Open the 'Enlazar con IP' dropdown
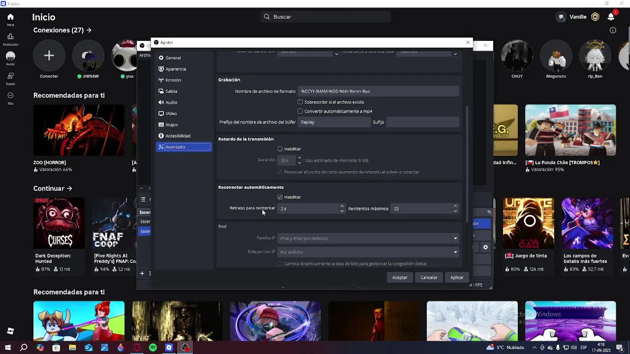Screen dimensions: 630x354 tap(368, 252)
